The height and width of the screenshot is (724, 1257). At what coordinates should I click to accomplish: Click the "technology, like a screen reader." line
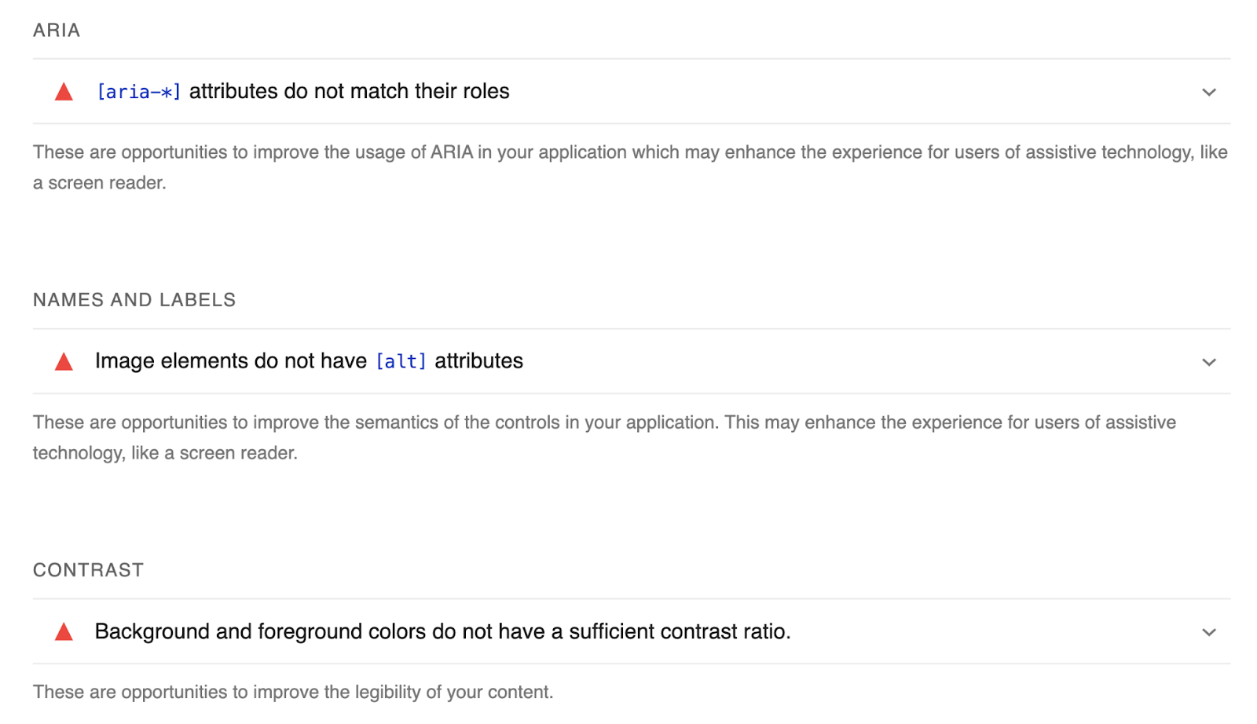click(165, 453)
